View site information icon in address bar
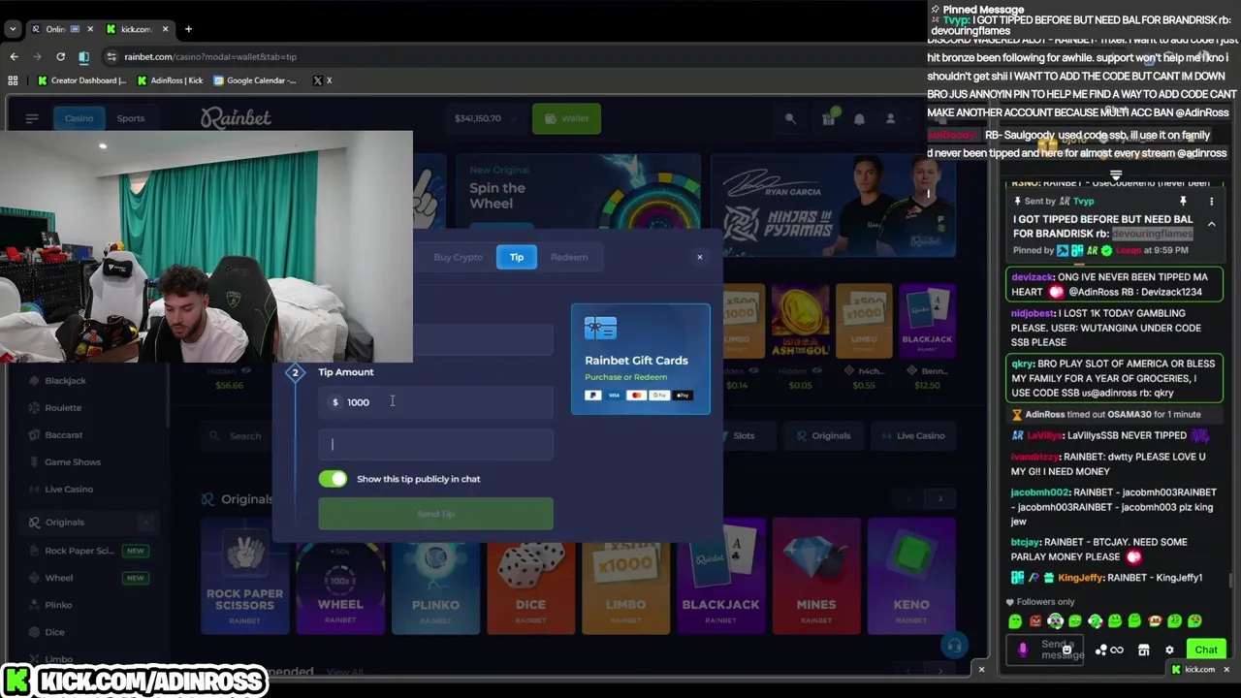This screenshot has width=1241, height=698. tap(112, 56)
